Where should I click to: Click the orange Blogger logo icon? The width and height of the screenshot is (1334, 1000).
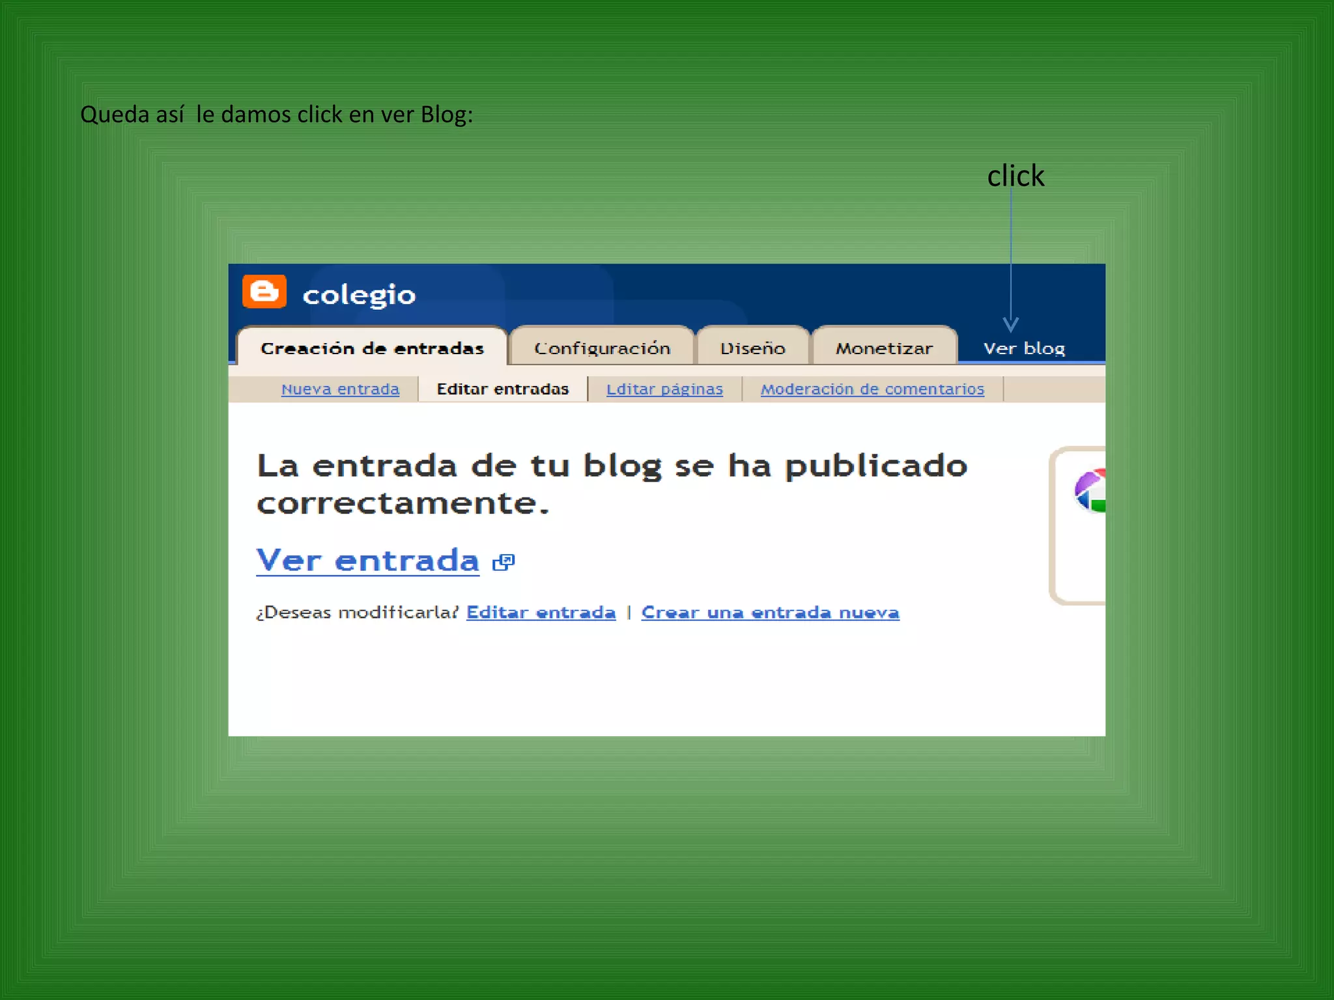click(x=264, y=291)
